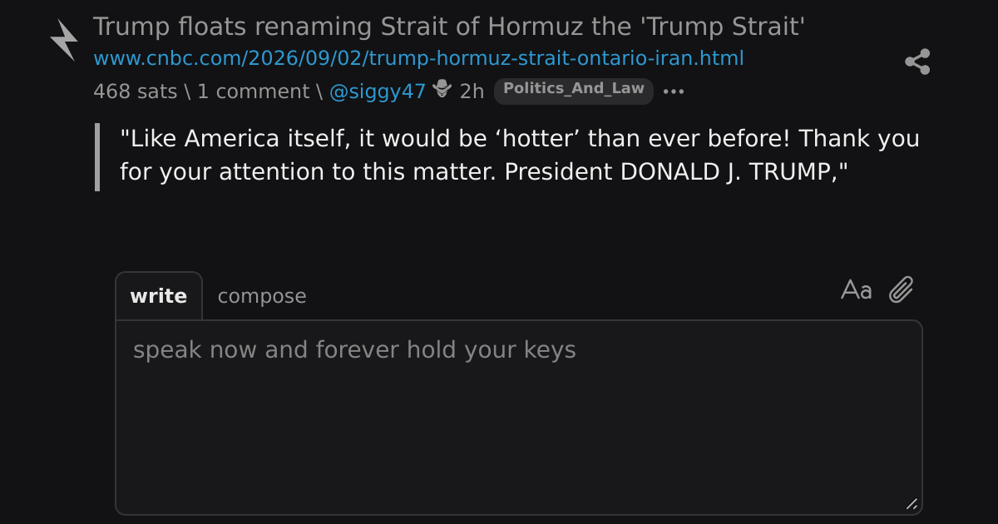Screen dimensions: 998x524
Task: Open the Politics_And_Law territory badge
Action: pos(574,89)
